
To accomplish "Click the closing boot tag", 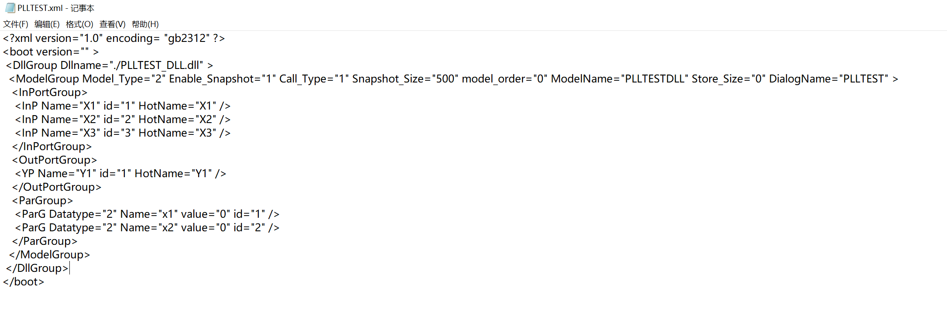I will pos(24,282).
